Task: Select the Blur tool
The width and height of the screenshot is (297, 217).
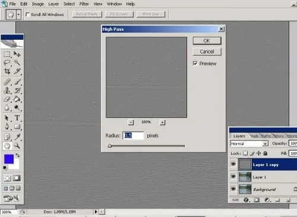Action: tap(7, 108)
